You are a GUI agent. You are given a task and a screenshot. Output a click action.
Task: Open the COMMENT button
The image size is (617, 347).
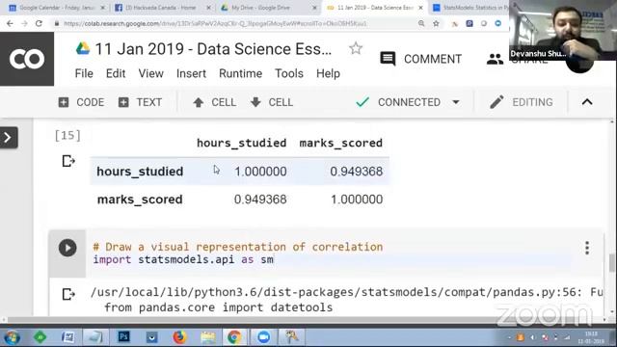pos(420,59)
